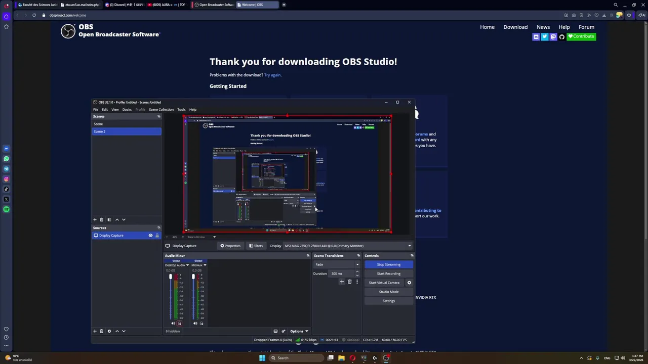648x364 pixels.
Task: Select Scene 2 in Scenes list
Action: [x=127, y=131]
